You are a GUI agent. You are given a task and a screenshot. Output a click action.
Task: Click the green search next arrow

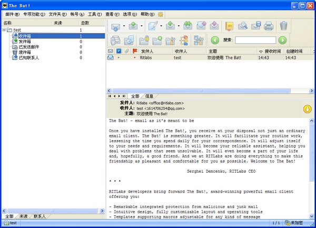point(282,40)
